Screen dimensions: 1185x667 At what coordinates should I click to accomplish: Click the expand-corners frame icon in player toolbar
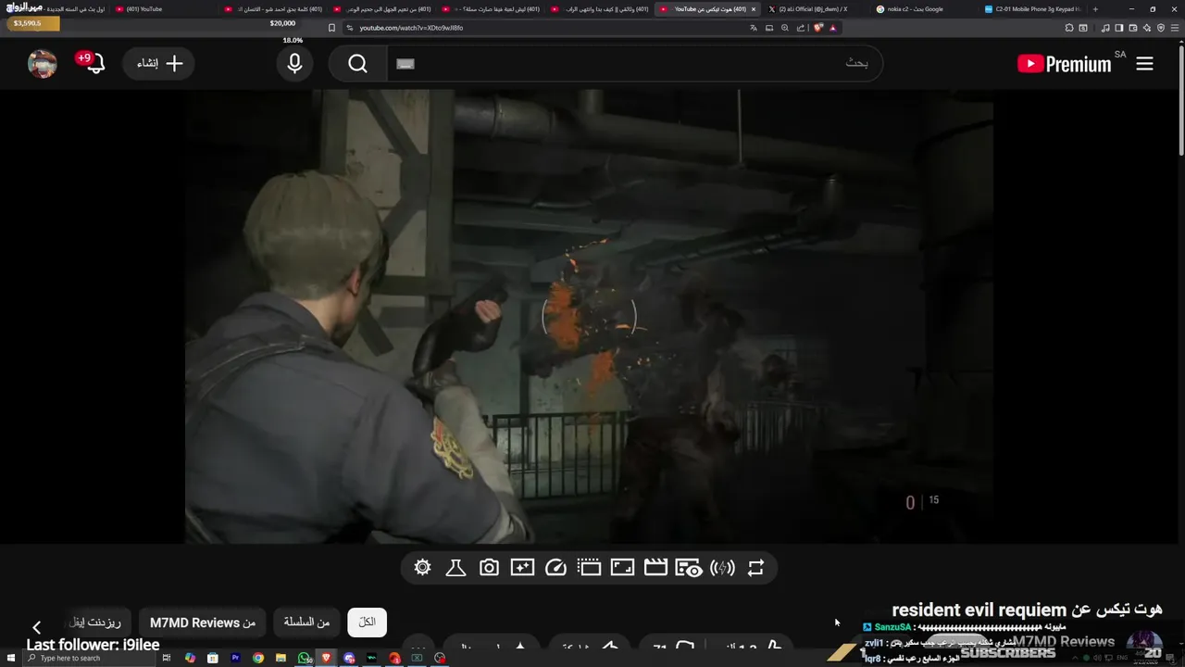(622, 568)
